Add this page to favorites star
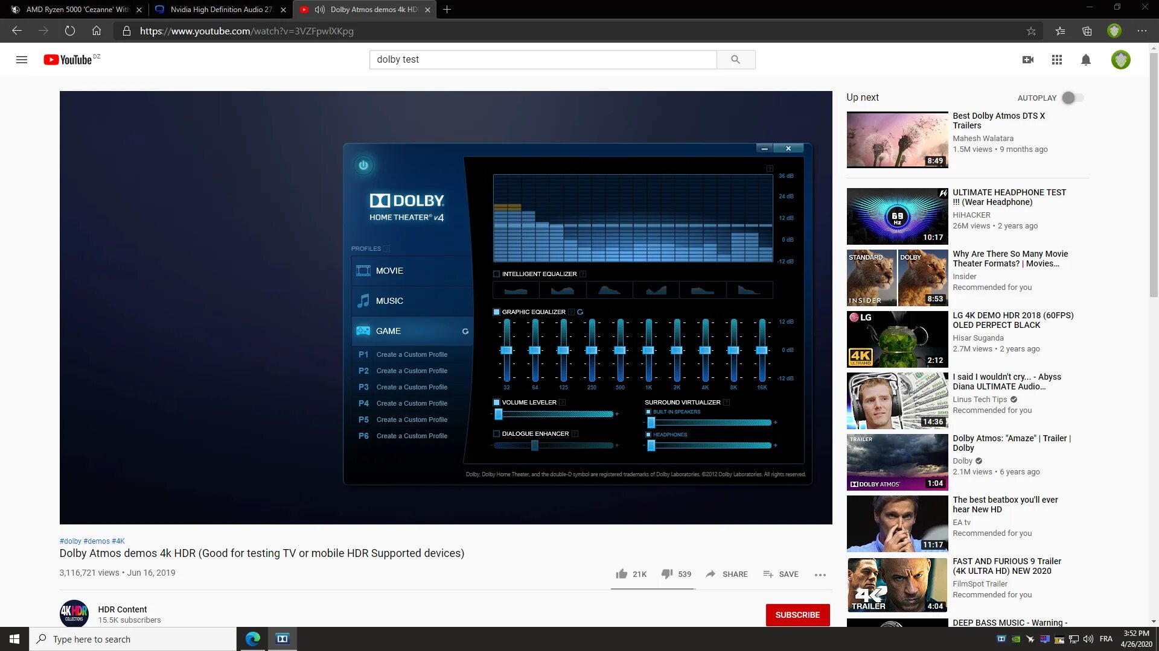 coord(1031,31)
